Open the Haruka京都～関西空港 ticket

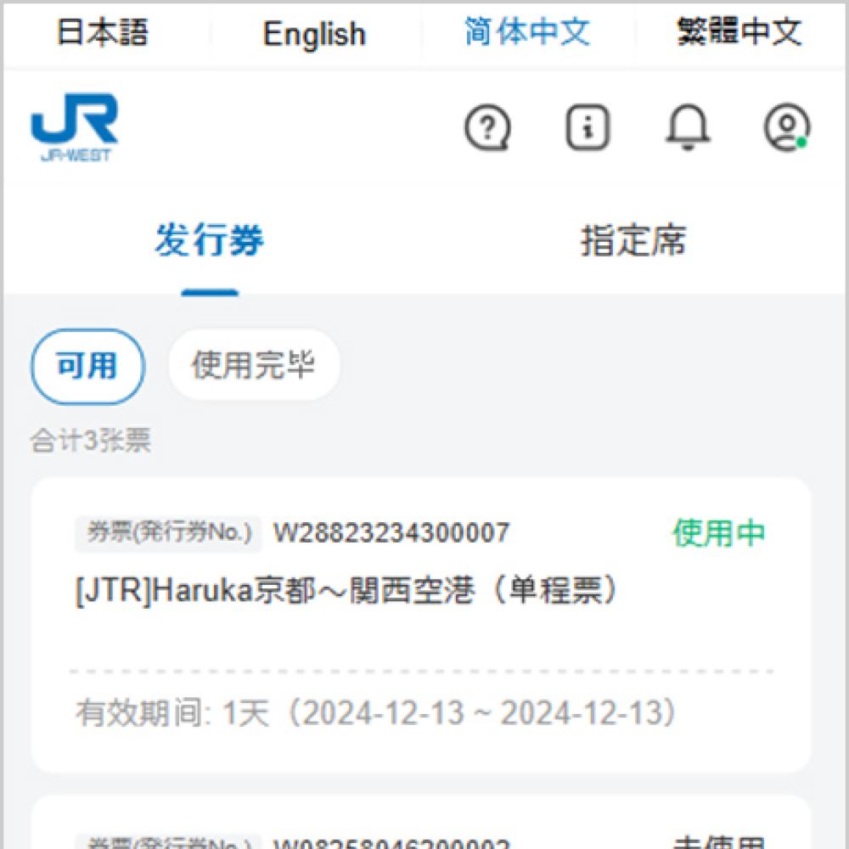click(x=348, y=592)
